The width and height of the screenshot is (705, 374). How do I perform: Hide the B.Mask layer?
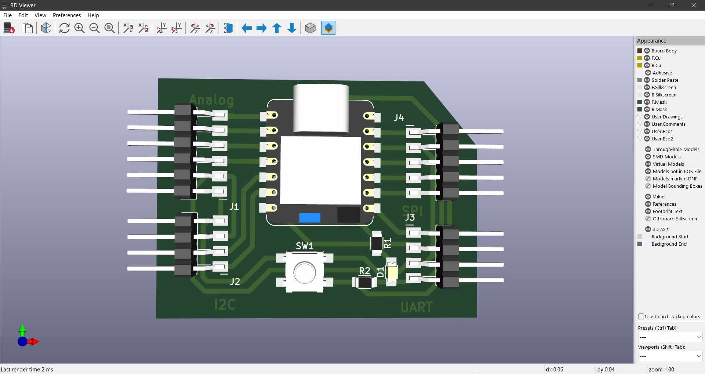pos(647,109)
